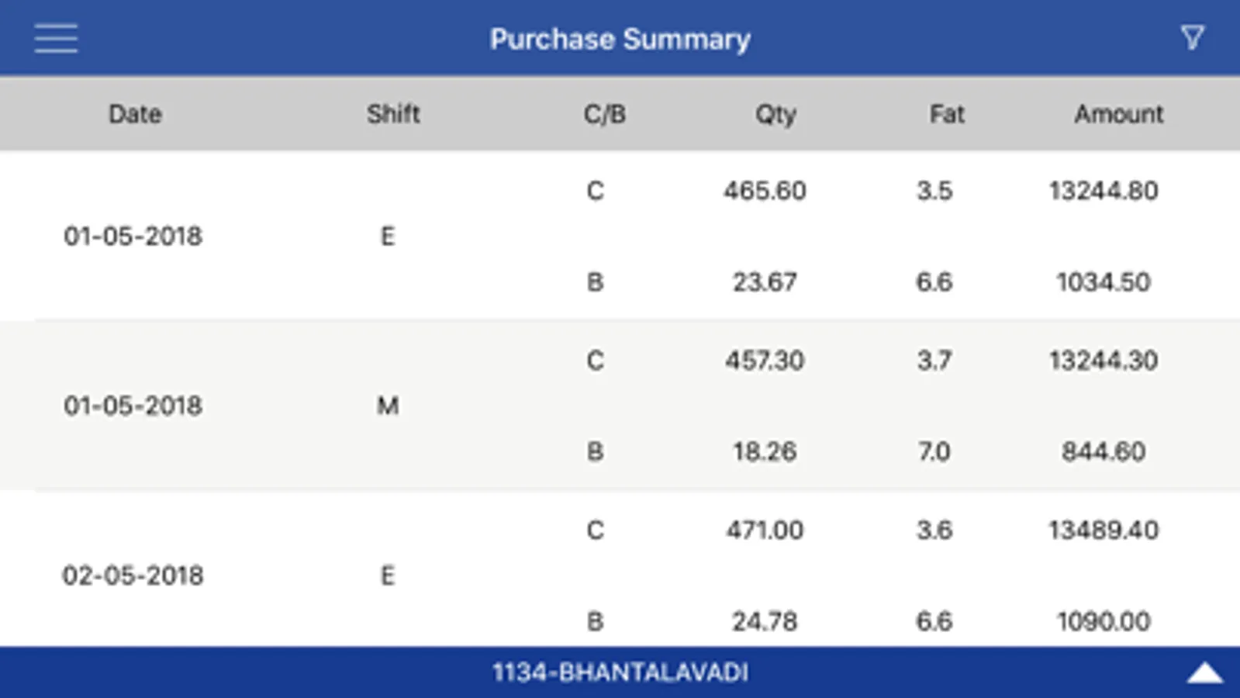Select the amount 13489.40
1240x698 pixels.
click(1103, 530)
